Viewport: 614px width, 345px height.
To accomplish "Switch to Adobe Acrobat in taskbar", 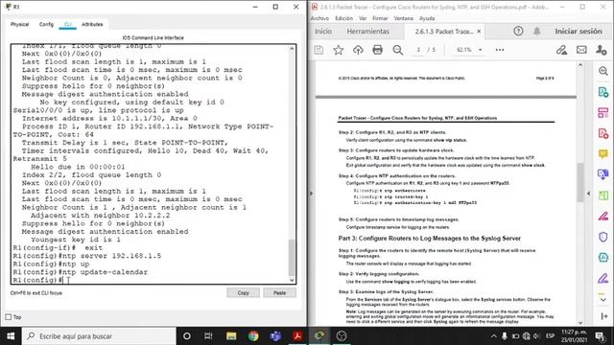I will click(297, 335).
